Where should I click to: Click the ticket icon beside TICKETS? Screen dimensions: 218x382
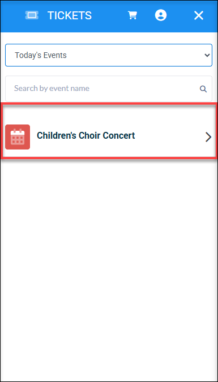tap(32, 15)
